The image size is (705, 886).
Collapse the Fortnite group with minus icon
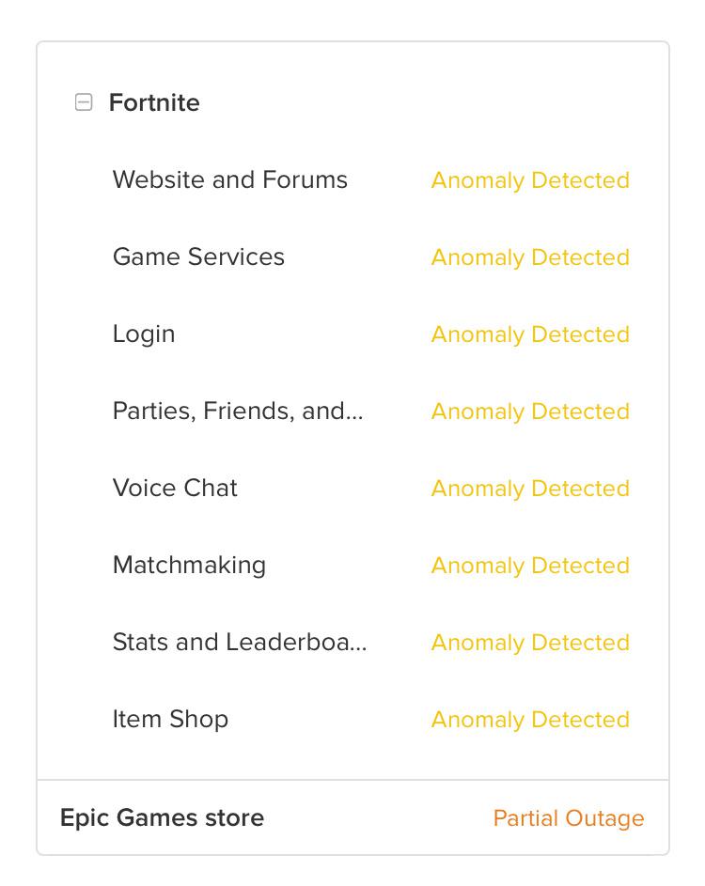[x=84, y=102]
